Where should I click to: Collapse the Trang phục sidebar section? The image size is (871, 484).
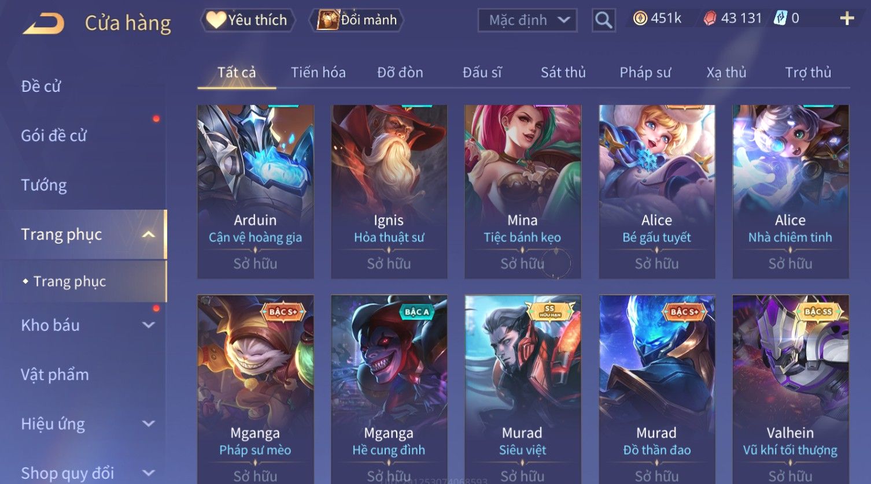[149, 234]
